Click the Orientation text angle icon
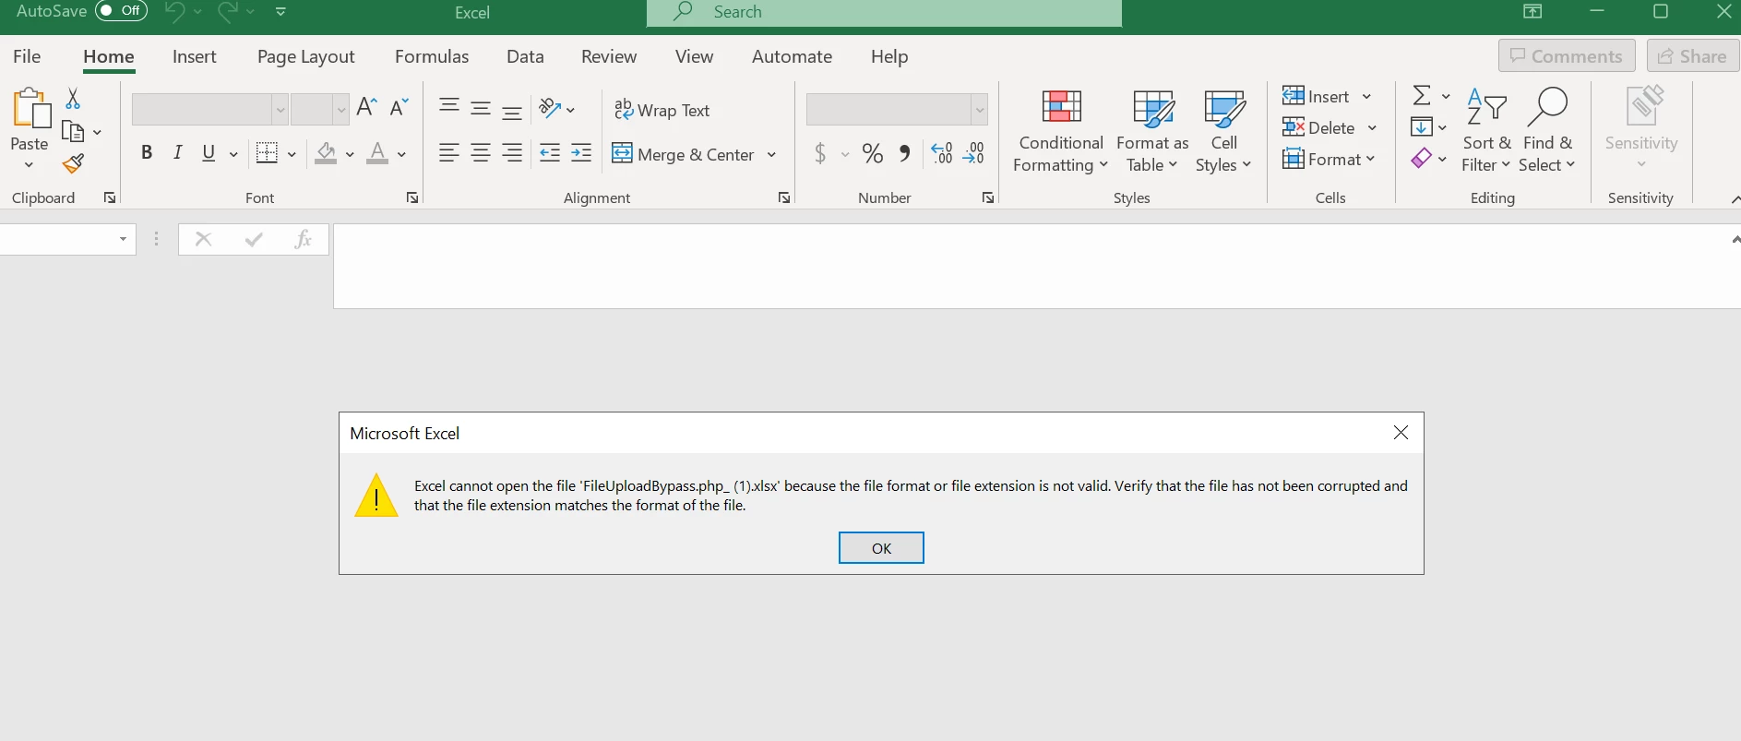Screen dimensions: 1741x741 click(551, 108)
